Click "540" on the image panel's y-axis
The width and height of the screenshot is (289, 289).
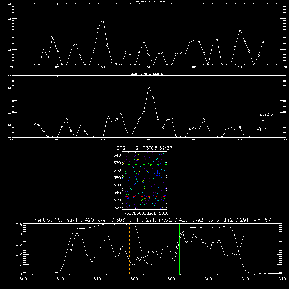pos(117,192)
